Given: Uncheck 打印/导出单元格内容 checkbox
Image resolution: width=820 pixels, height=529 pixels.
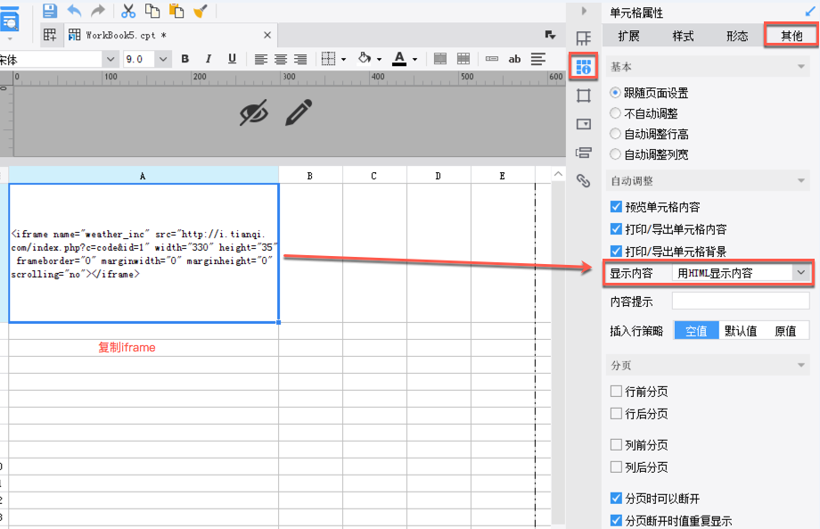Looking at the screenshot, I should point(616,228).
